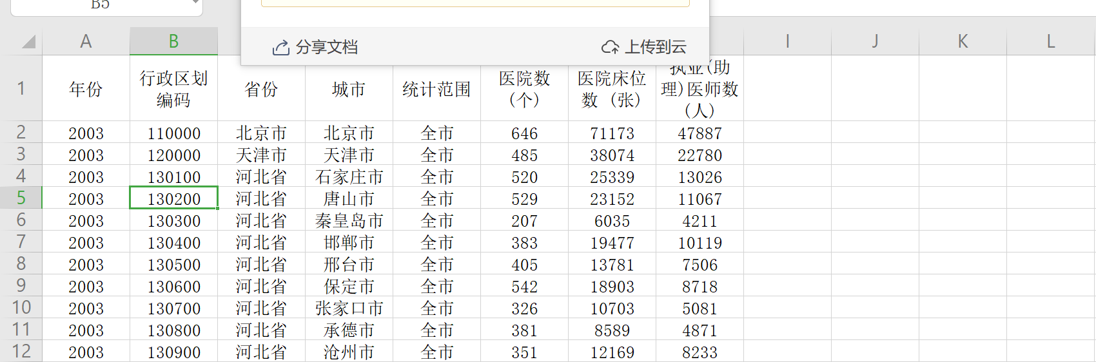The height and width of the screenshot is (362, 1096).
Task: Click empty cell I5
Action: (787, 198)
